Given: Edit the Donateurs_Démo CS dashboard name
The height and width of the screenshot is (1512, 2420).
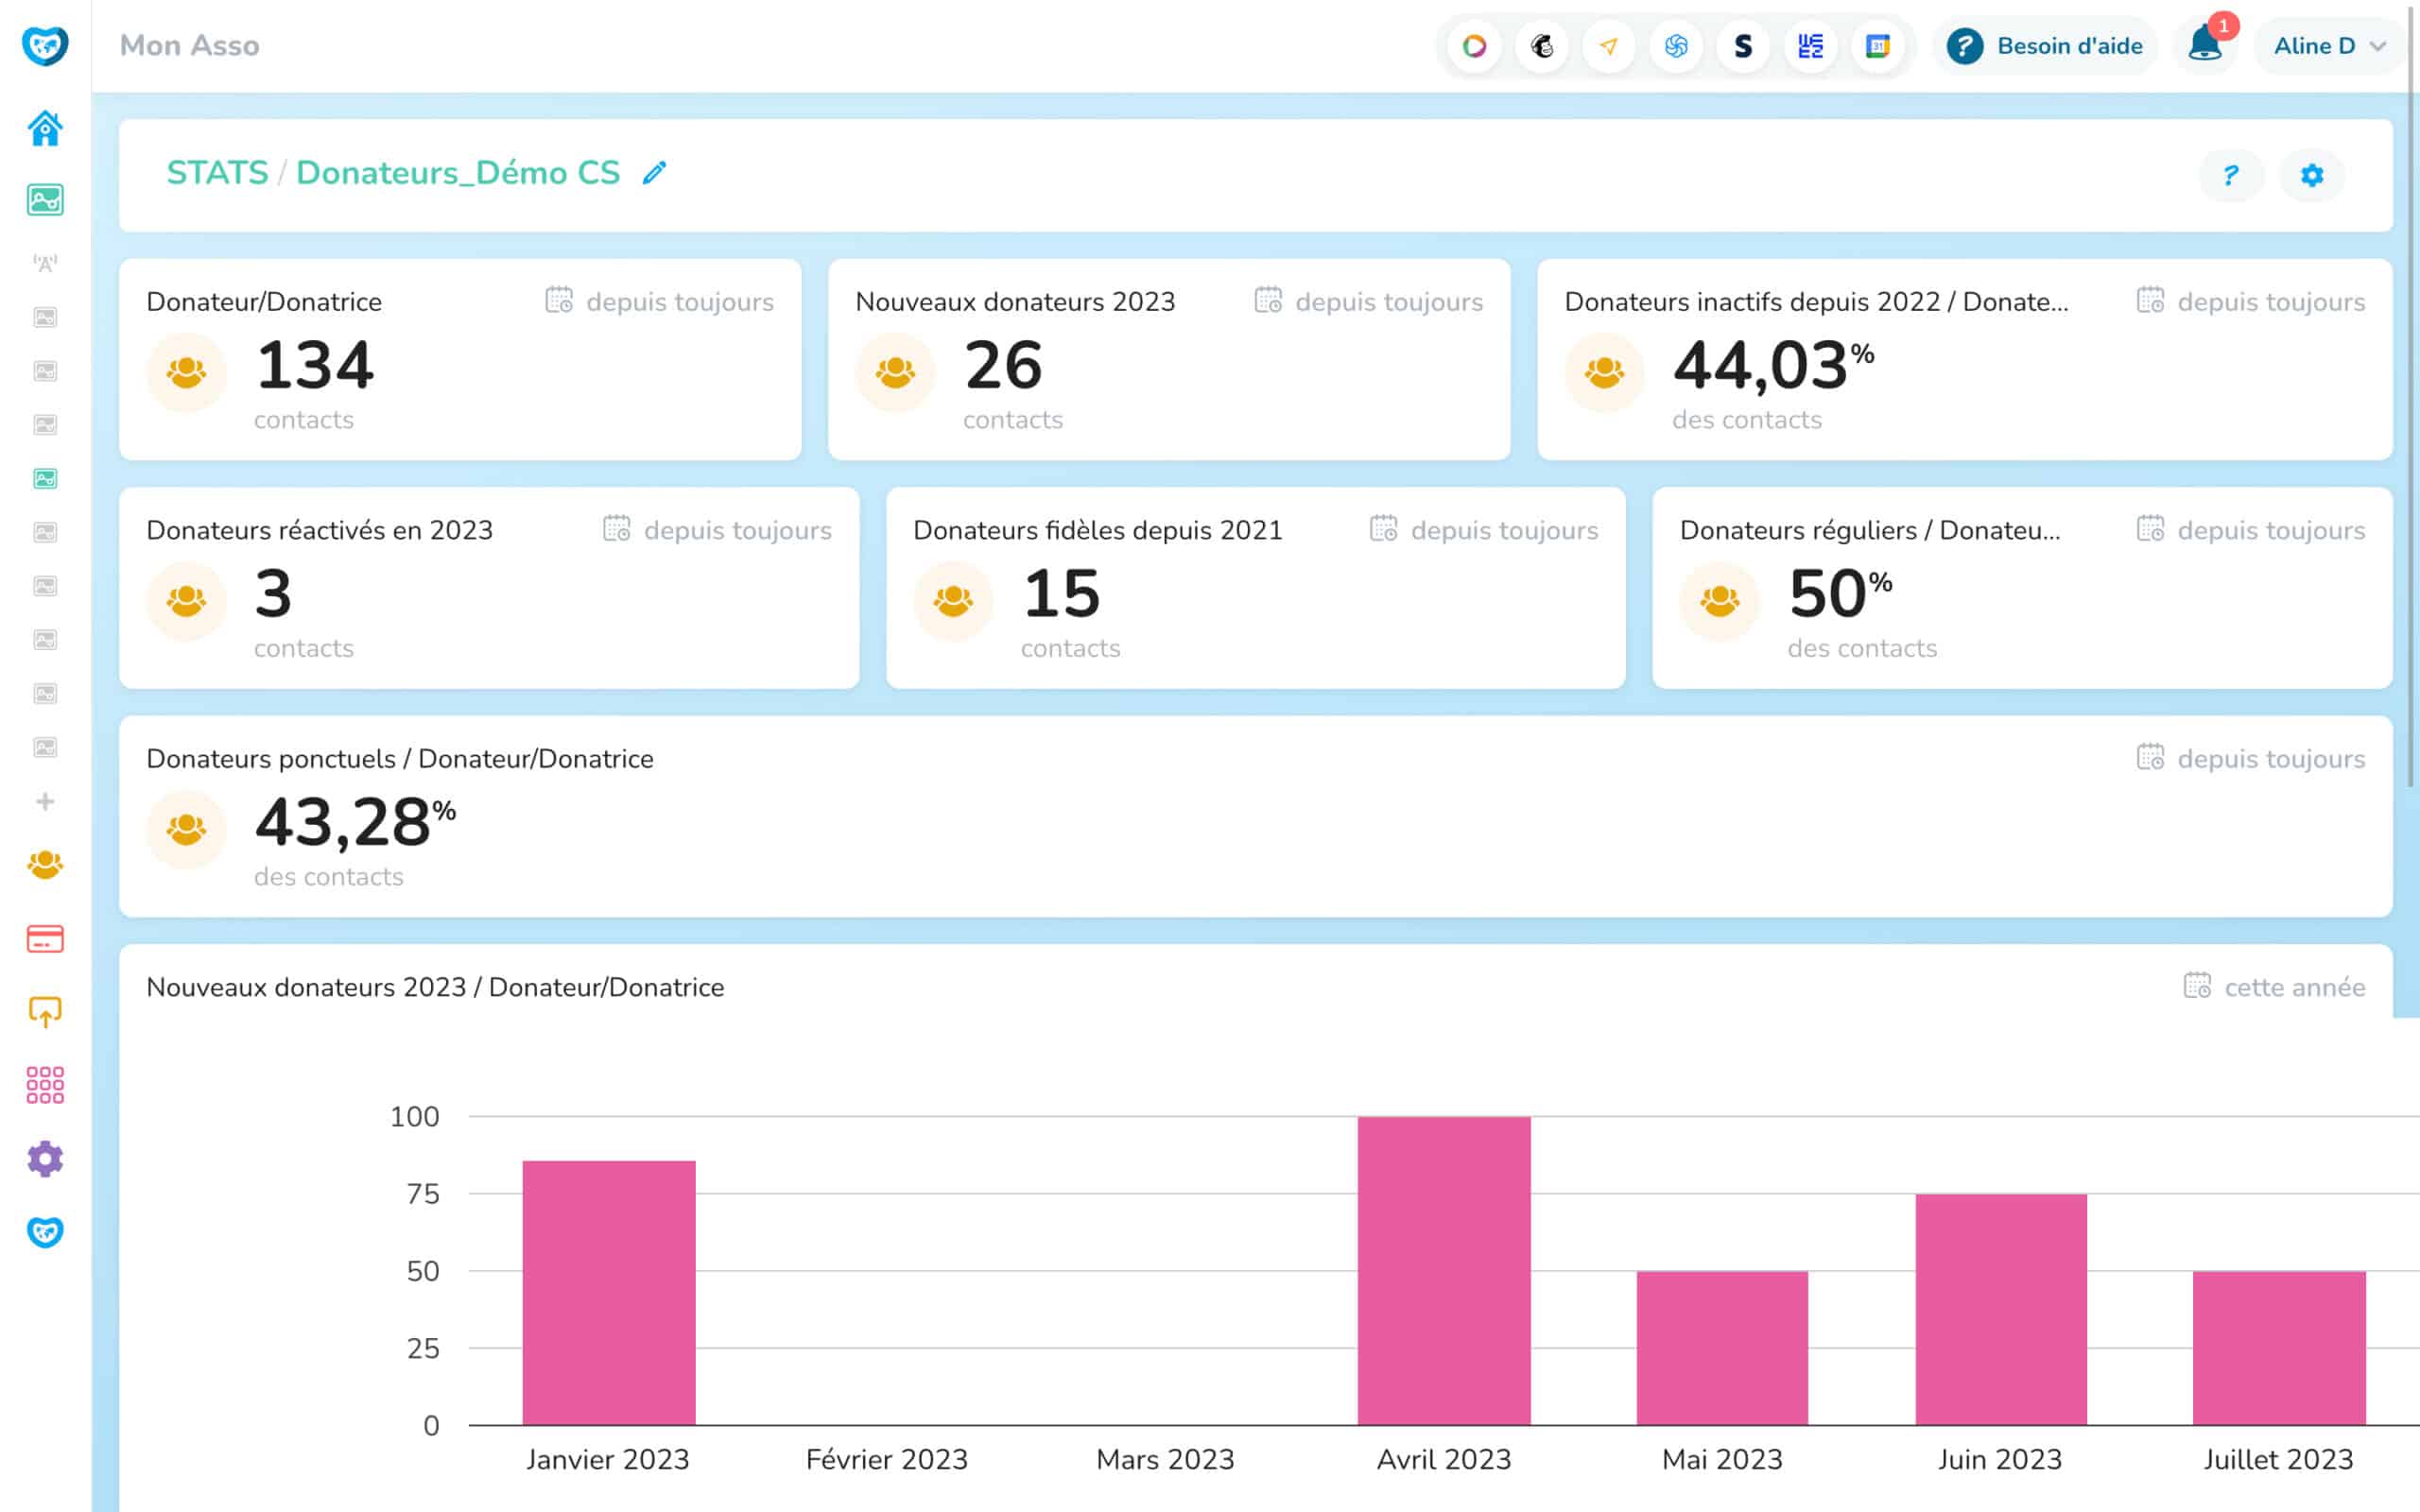Looking at the screenshot, I should (x=654, y=173).
